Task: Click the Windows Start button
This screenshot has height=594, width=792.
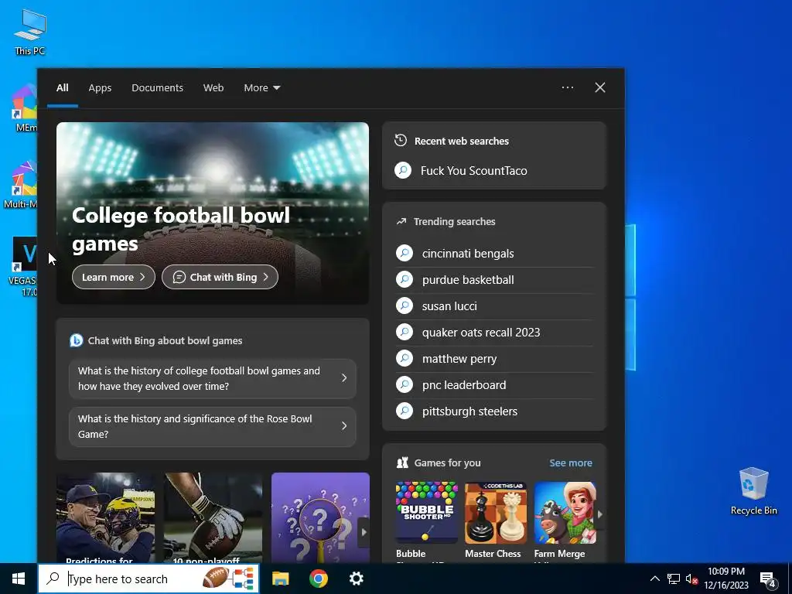Action: (x=19, y=579)
